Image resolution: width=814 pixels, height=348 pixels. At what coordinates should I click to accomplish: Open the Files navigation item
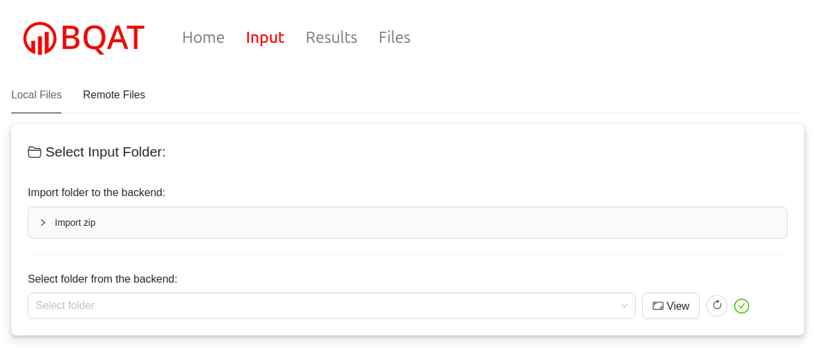tap(394, 38)
